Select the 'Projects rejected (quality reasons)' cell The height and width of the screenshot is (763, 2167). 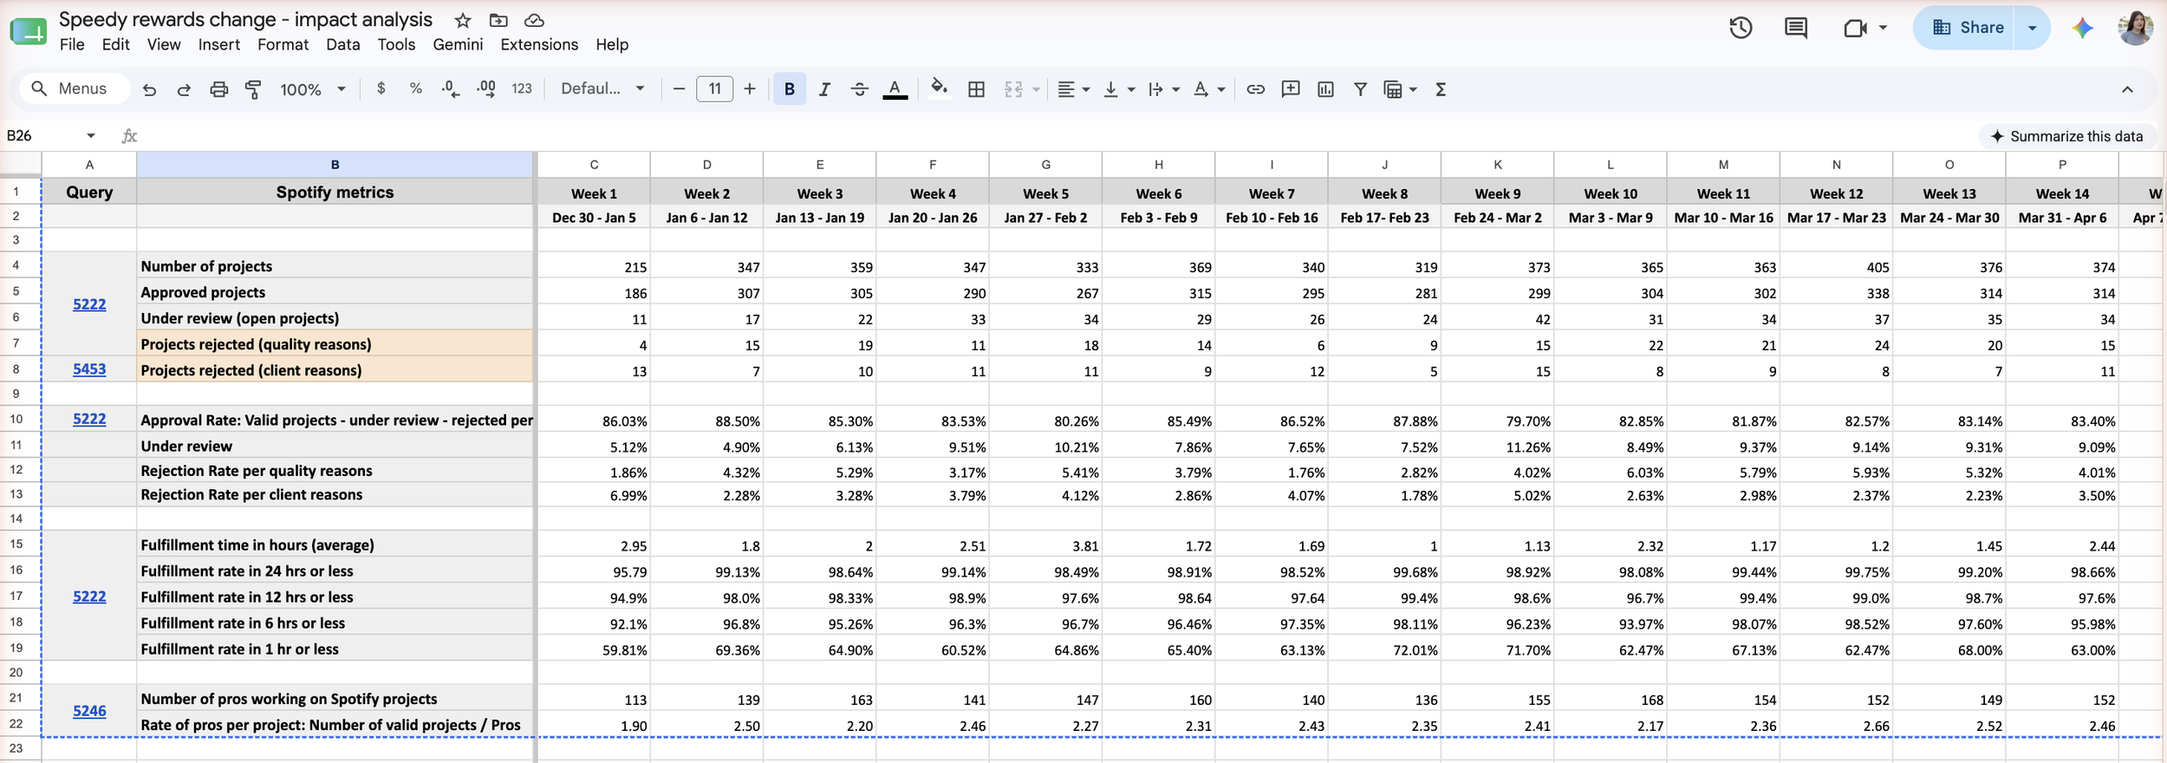[335, 344]
